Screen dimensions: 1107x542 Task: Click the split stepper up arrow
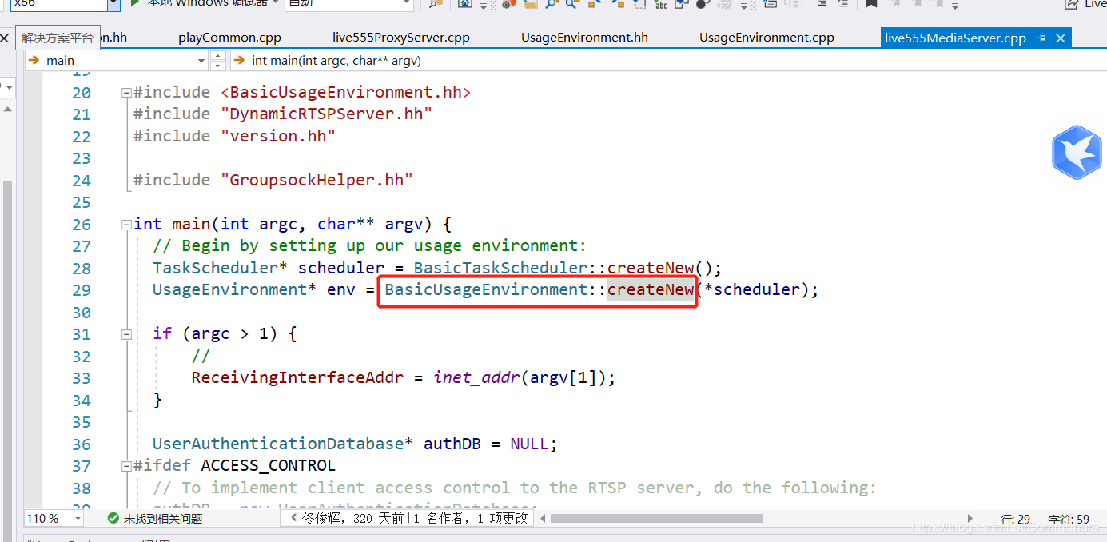[217, 56]
